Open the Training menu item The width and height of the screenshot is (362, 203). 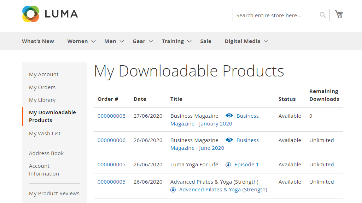click(173, 41)
